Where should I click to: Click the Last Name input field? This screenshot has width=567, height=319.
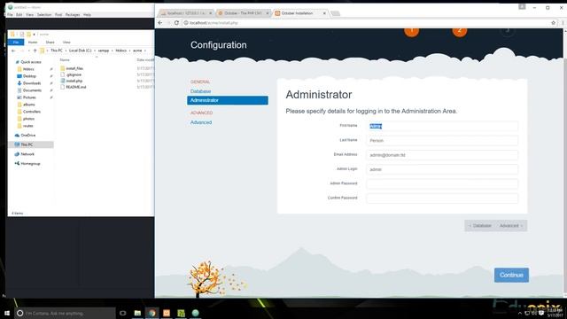pos(442,140)
